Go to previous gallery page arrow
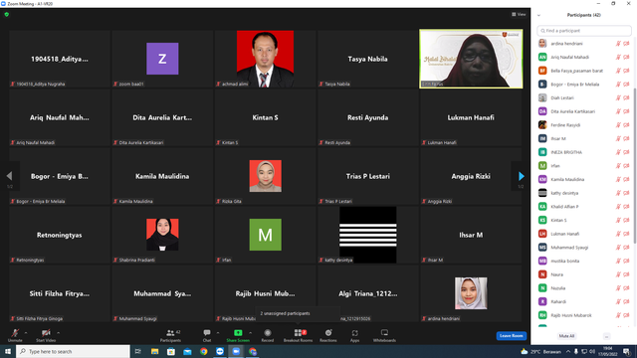Image resolution: width=637 pixels, height=358 pixels. pos(9,176)
